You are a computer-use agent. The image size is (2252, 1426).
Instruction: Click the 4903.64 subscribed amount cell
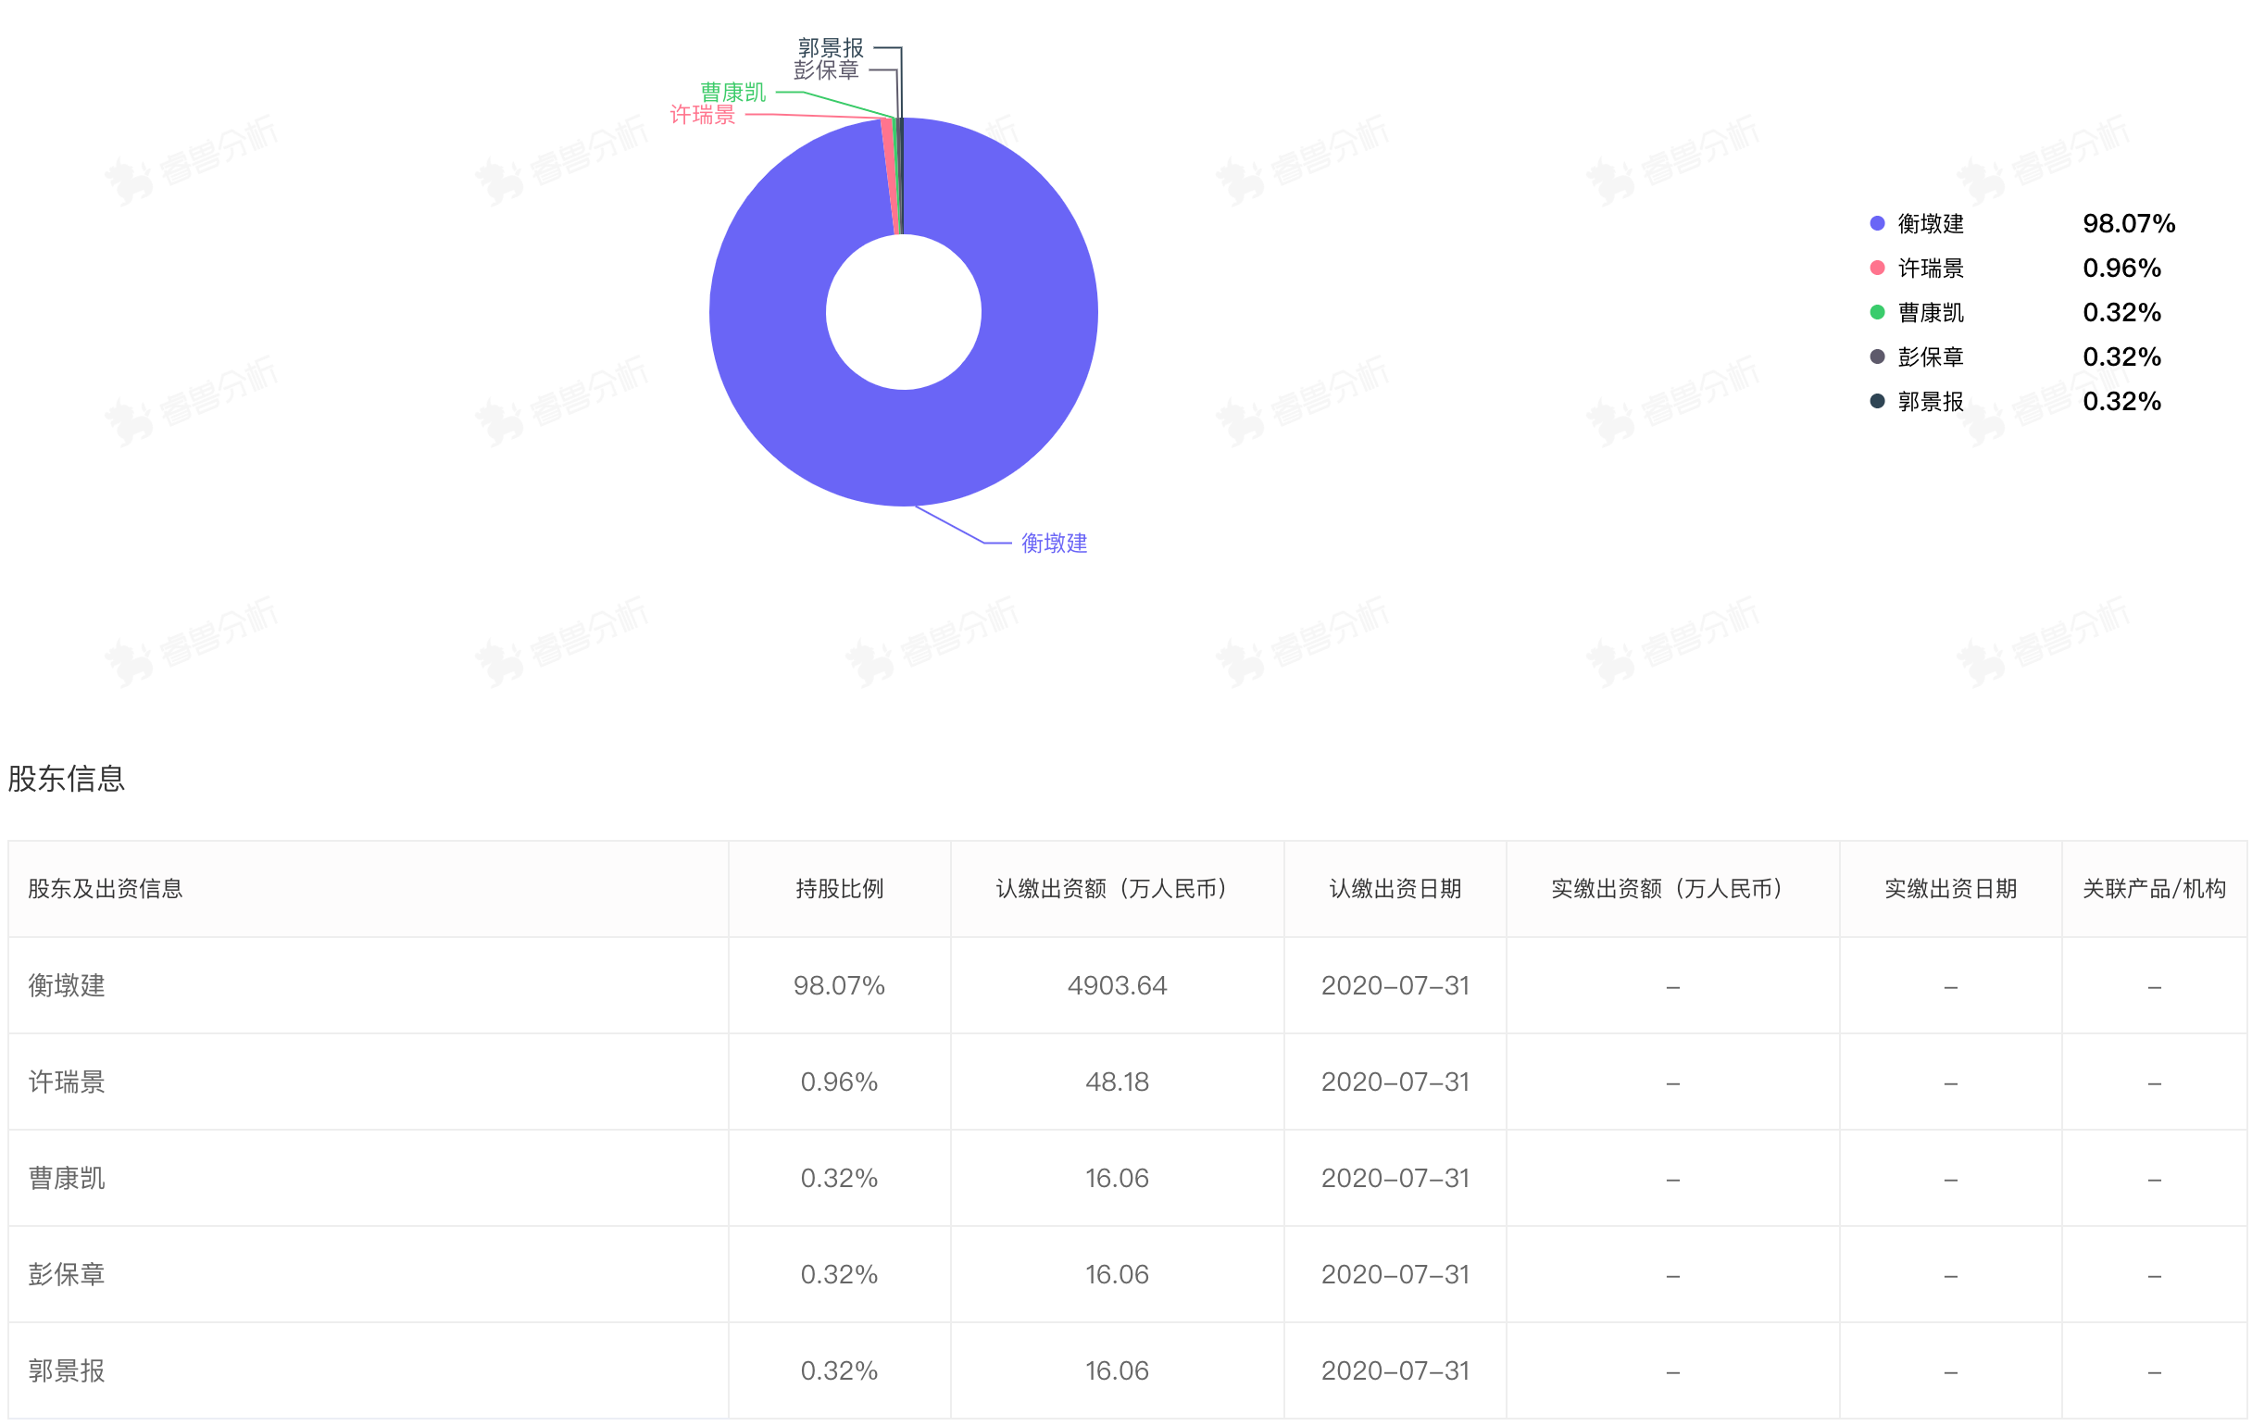pyautogui.click(x=1117, y=985)
